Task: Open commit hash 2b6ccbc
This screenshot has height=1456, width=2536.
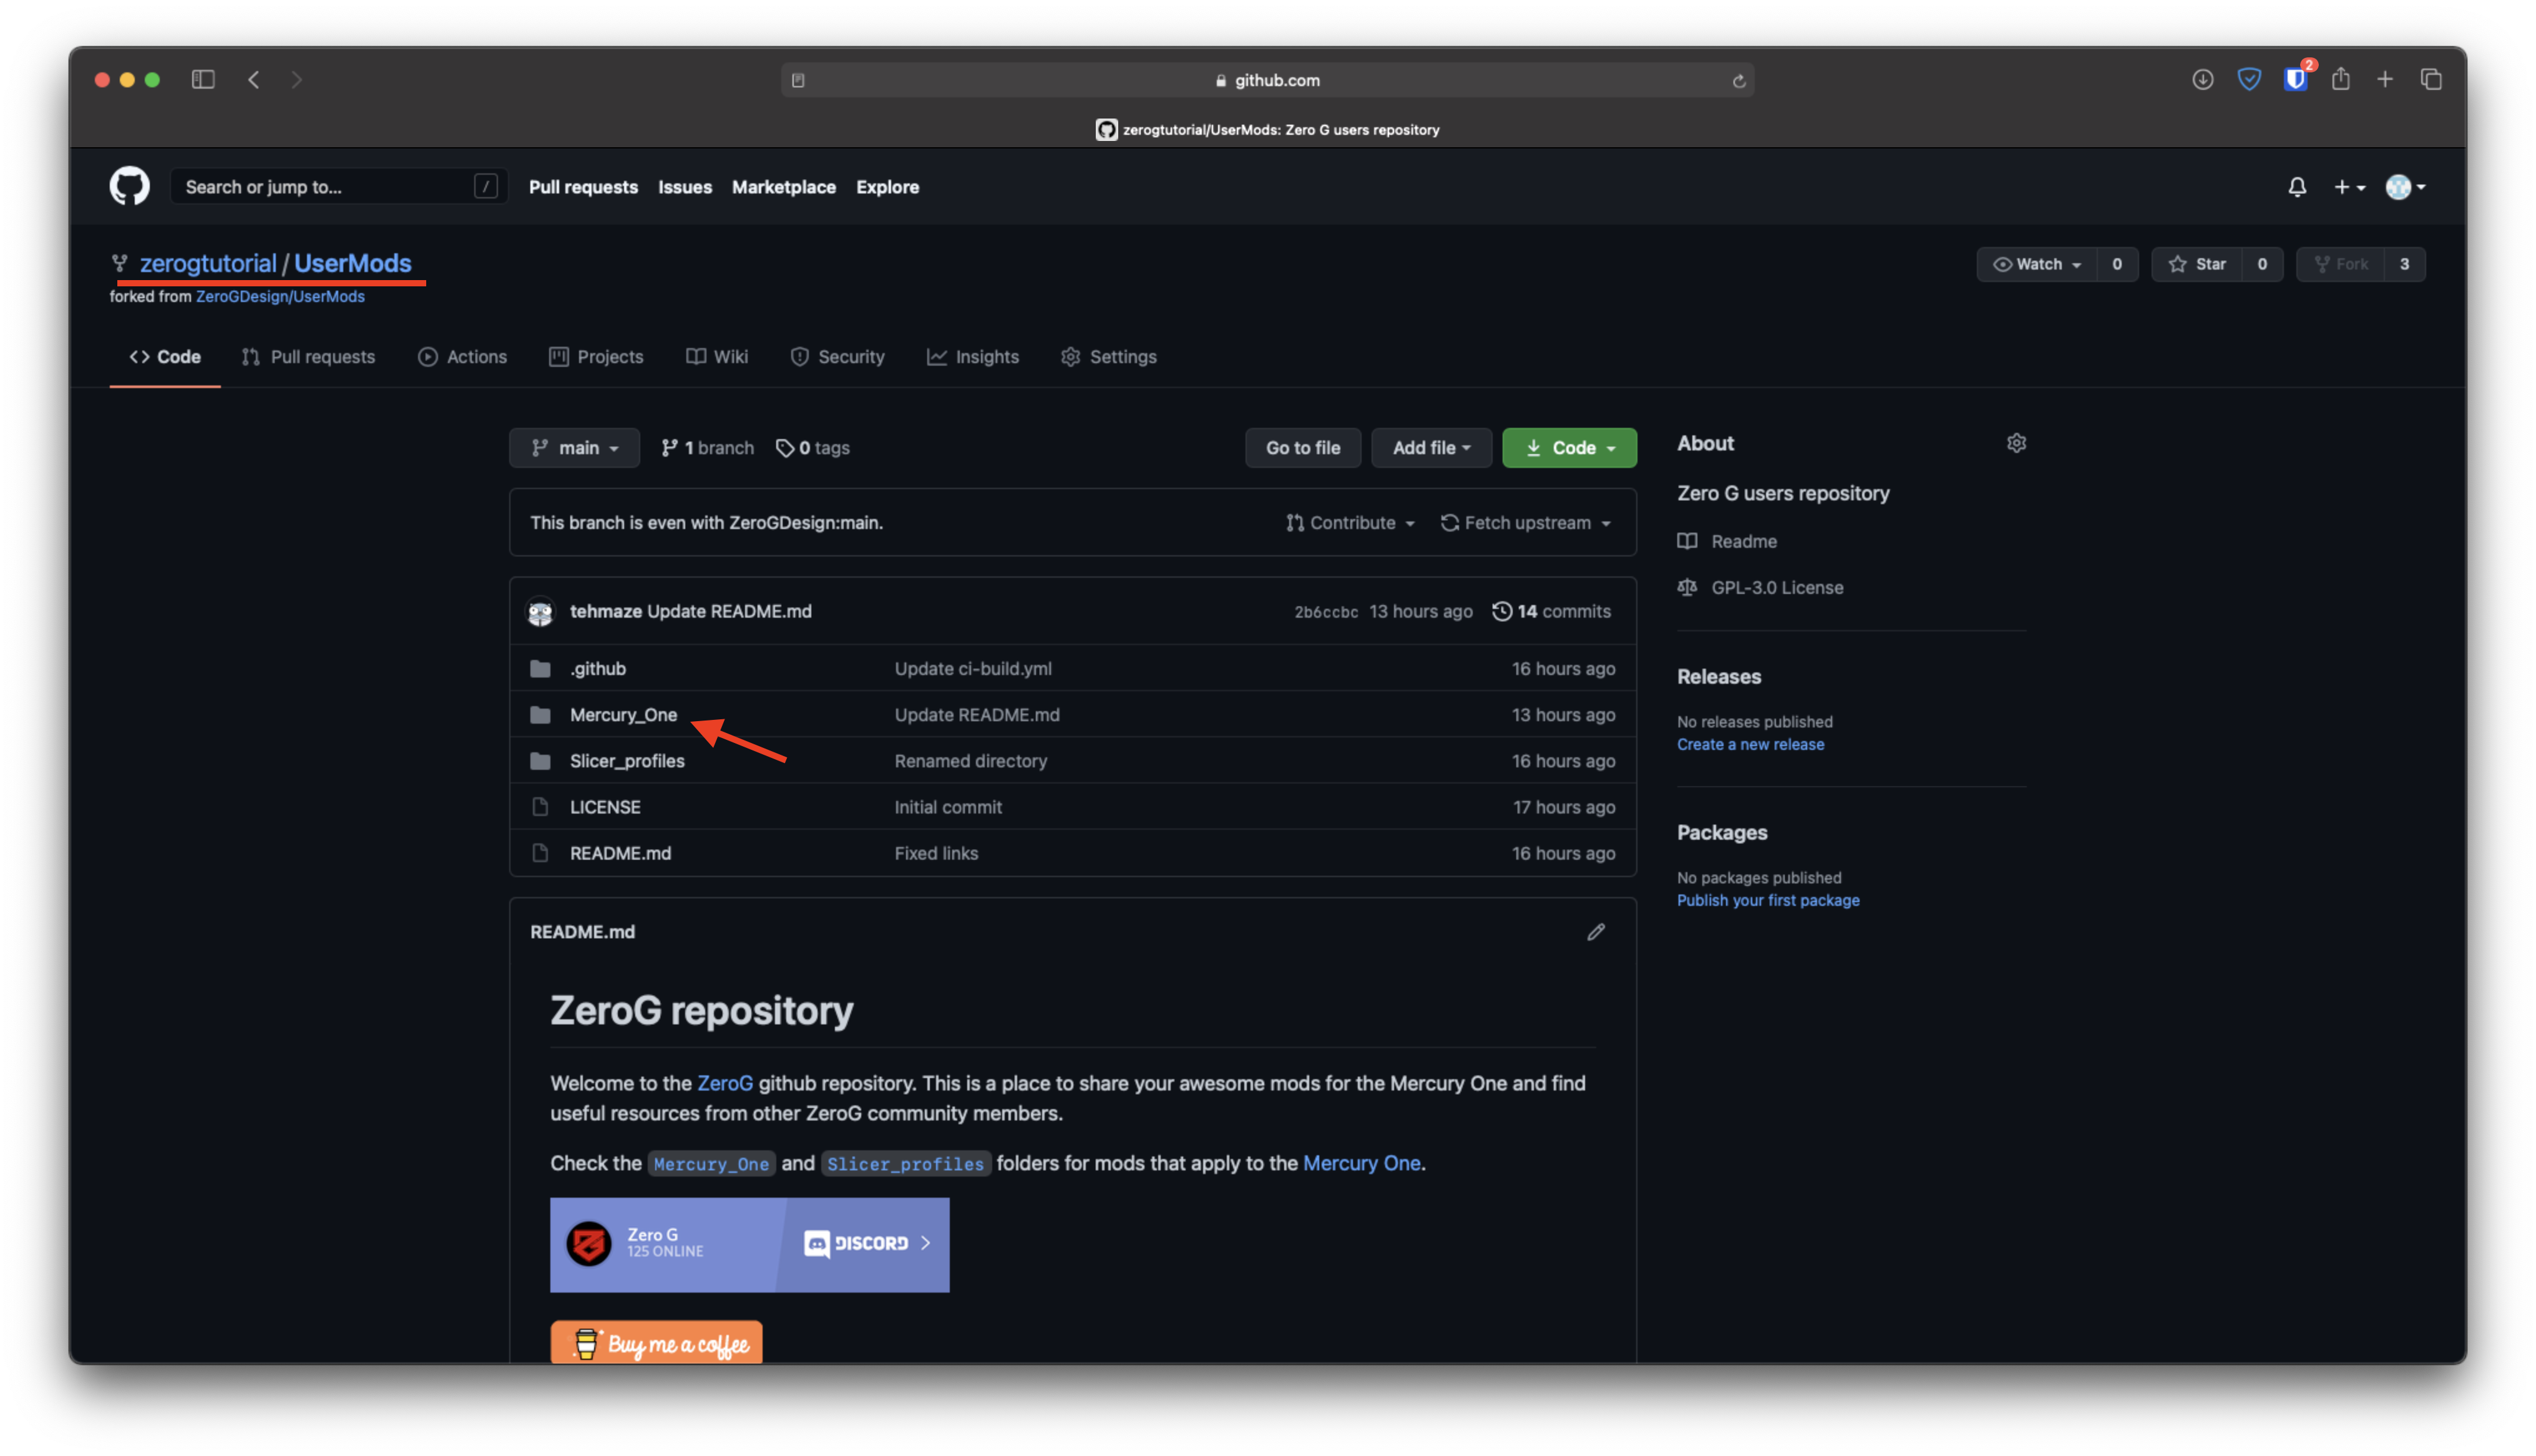Action: pyautogui.click(x=1326, y=612)
